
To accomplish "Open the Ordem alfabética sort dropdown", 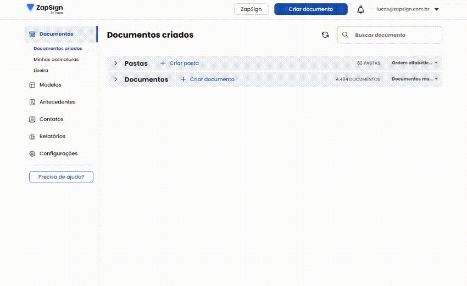I will [415, 62].
